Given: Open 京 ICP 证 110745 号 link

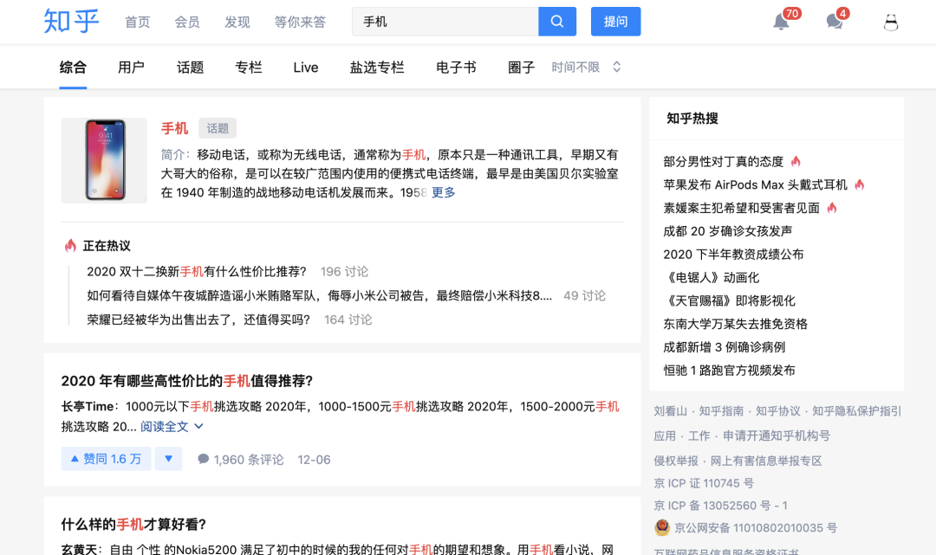Looking at the screenshot, I should tap(704, 483).
